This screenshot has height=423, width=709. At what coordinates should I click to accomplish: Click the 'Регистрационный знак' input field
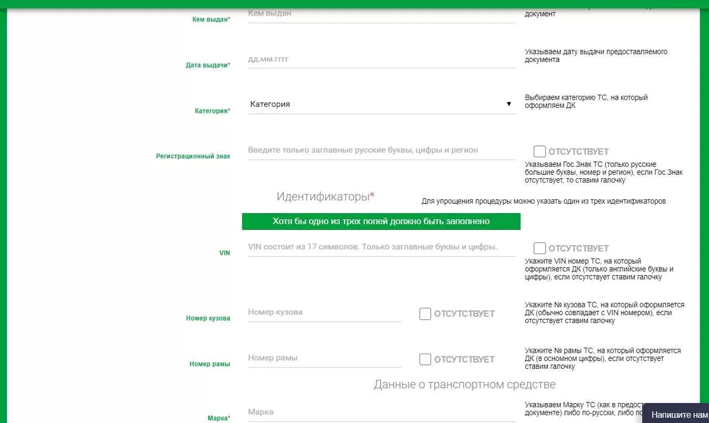point(381,150)
